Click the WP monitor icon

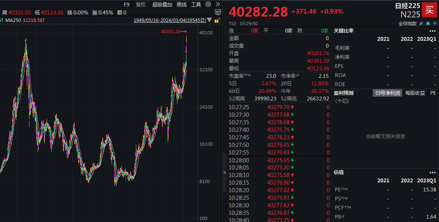point(218,12)
